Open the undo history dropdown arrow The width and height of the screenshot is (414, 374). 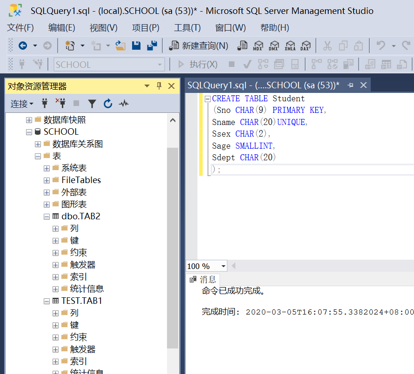pos(394,46)
